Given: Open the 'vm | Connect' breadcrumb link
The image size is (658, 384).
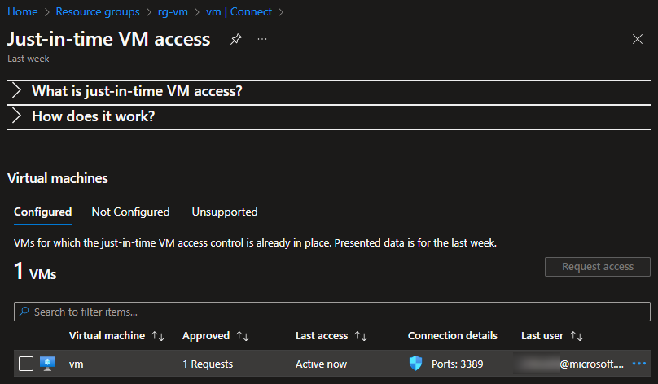Looking at the screenshot, I should coord(239,11).
